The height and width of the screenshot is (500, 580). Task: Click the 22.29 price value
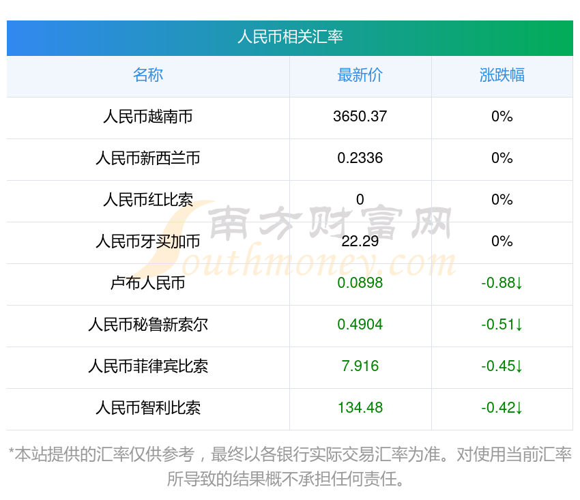point(360,241)
